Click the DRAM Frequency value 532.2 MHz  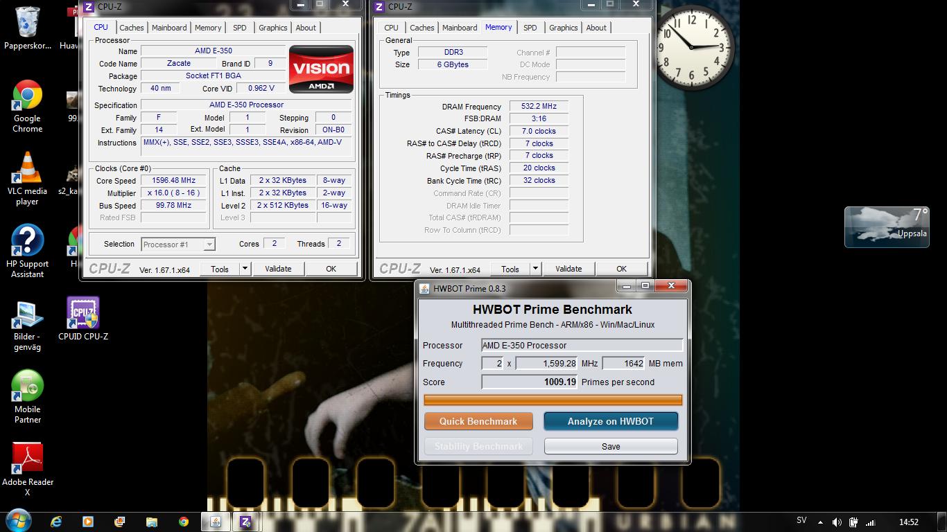click(539, 106)
